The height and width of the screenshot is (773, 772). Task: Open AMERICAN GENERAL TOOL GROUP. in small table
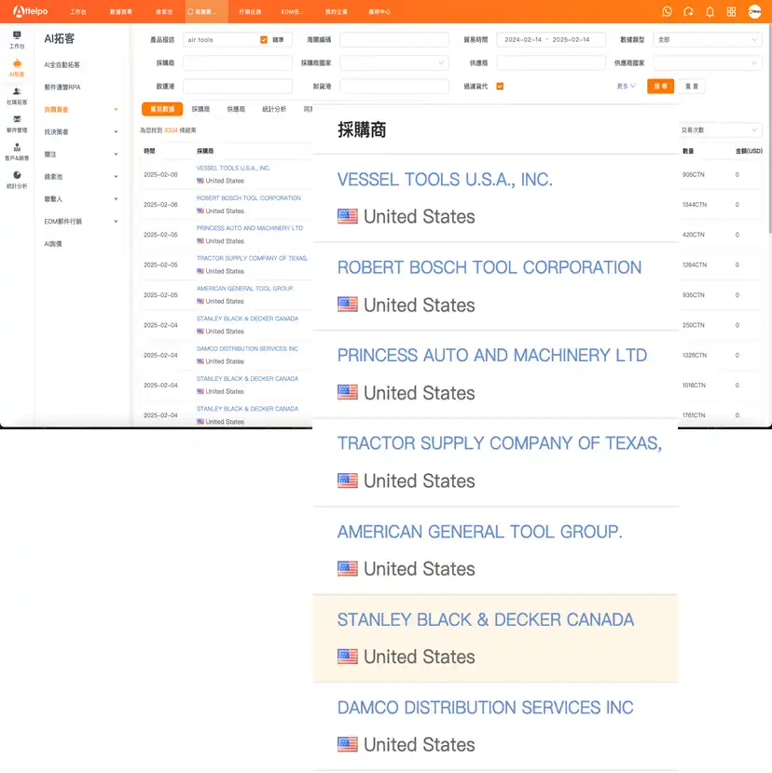click(245, 289)
